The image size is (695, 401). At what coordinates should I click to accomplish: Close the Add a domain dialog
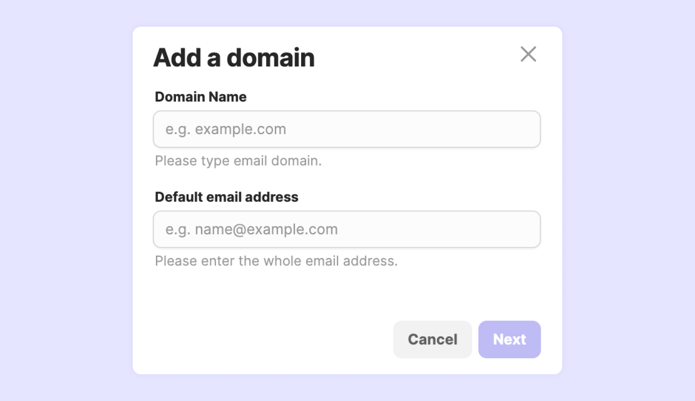(x=528, y=54)
